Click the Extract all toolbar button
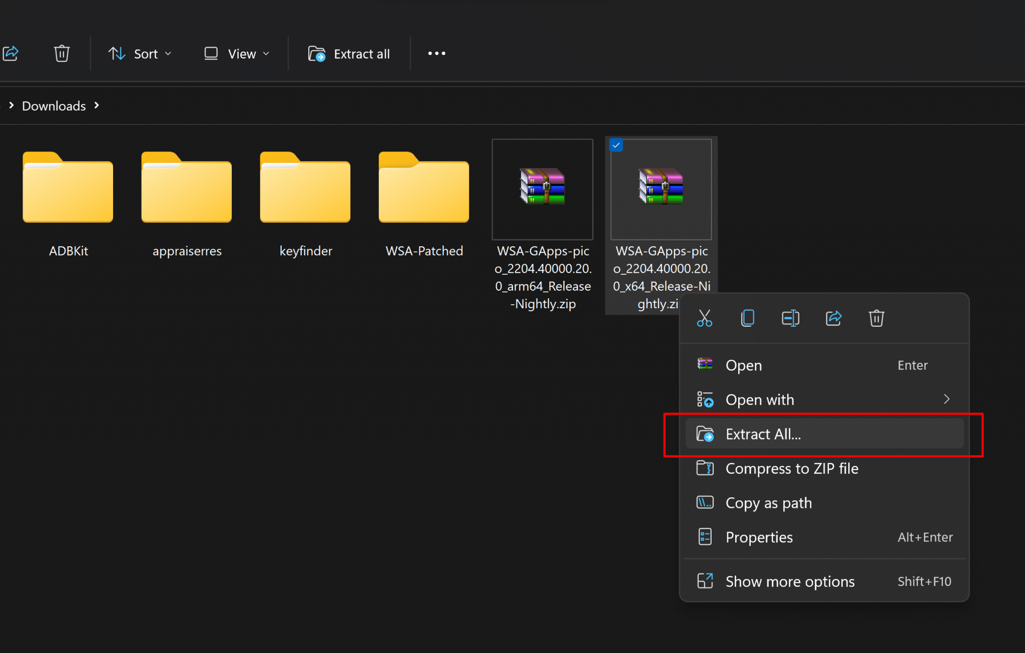 (x=349, y=54)
